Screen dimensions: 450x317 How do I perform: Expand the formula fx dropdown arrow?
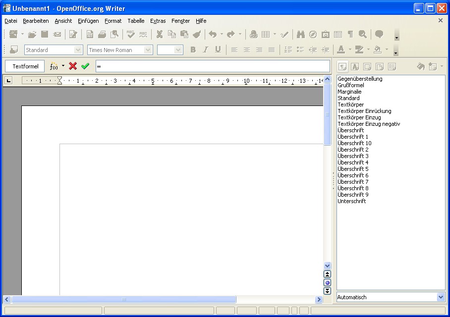pos(63,66)
